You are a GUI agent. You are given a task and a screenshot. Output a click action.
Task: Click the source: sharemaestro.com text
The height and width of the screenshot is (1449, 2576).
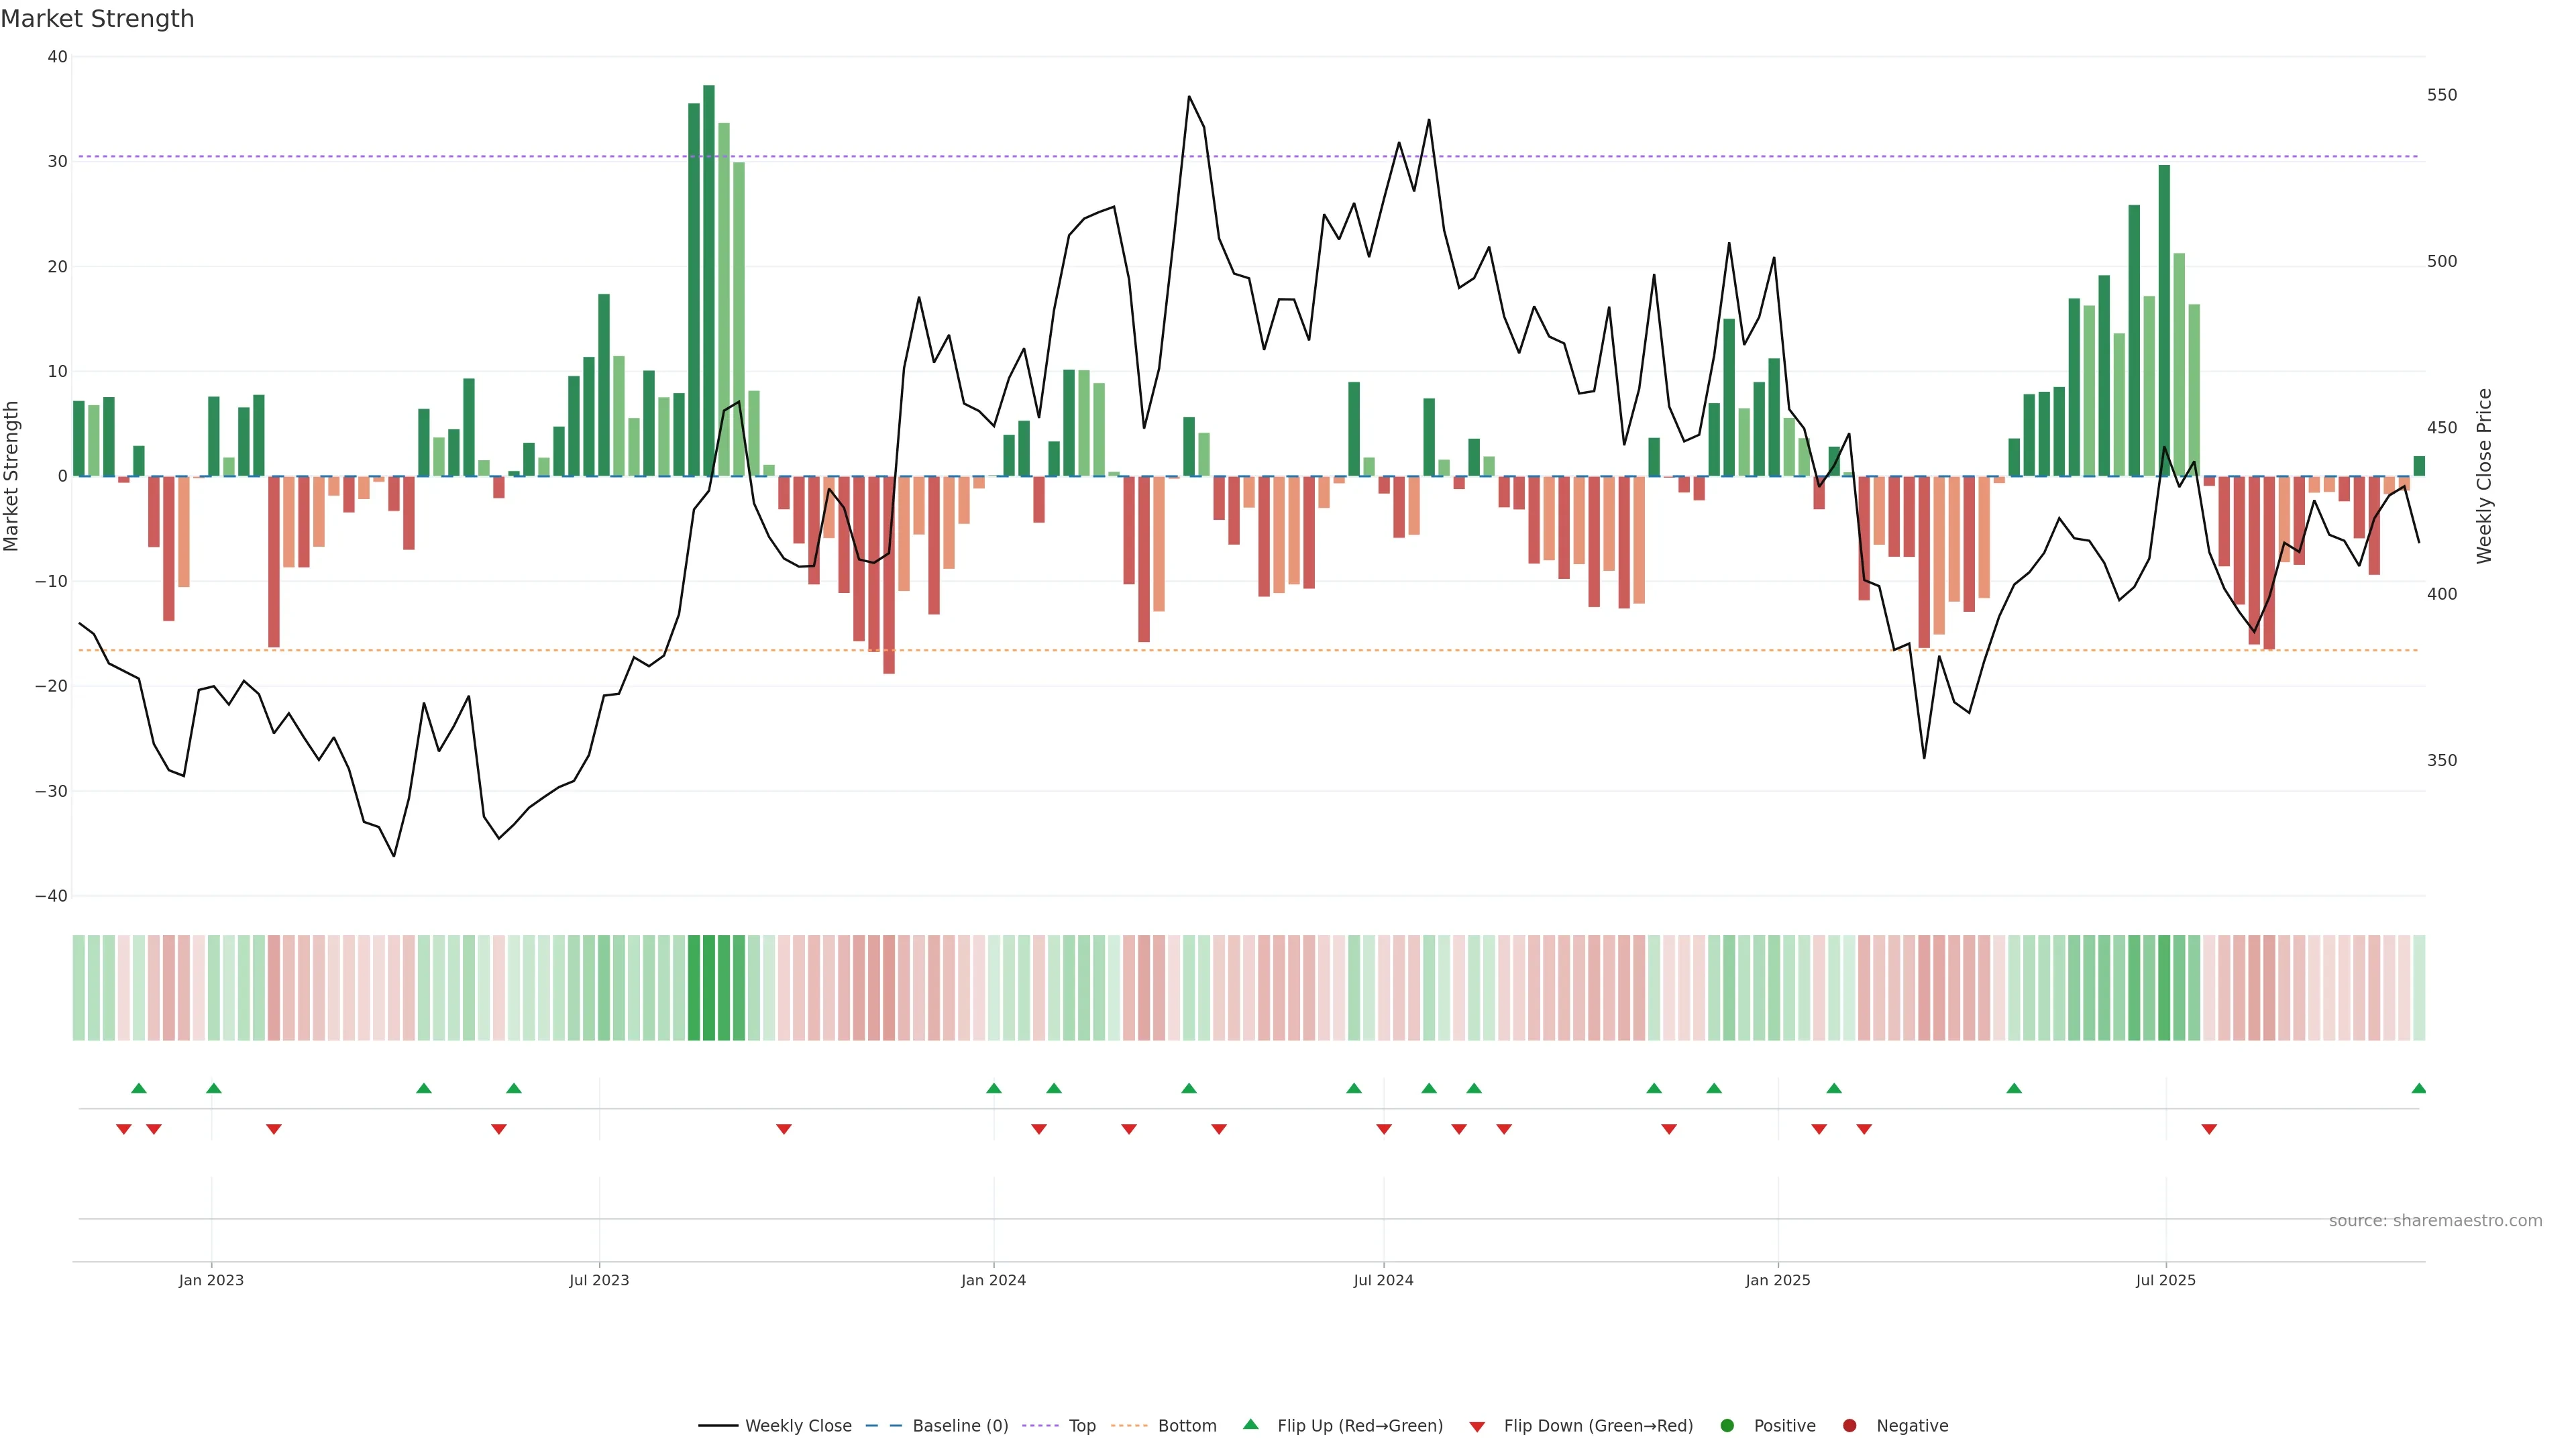pos(2435,1221)
